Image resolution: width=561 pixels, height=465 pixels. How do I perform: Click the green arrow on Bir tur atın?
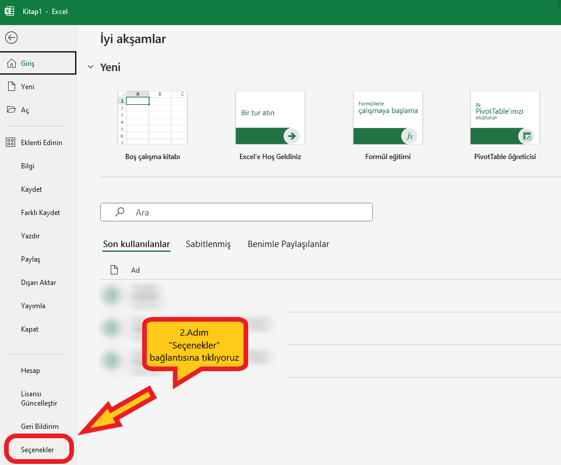[292, 136]
